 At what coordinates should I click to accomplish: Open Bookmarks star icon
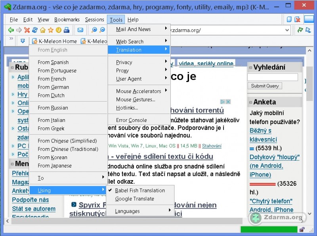click(x=51, y=30)
